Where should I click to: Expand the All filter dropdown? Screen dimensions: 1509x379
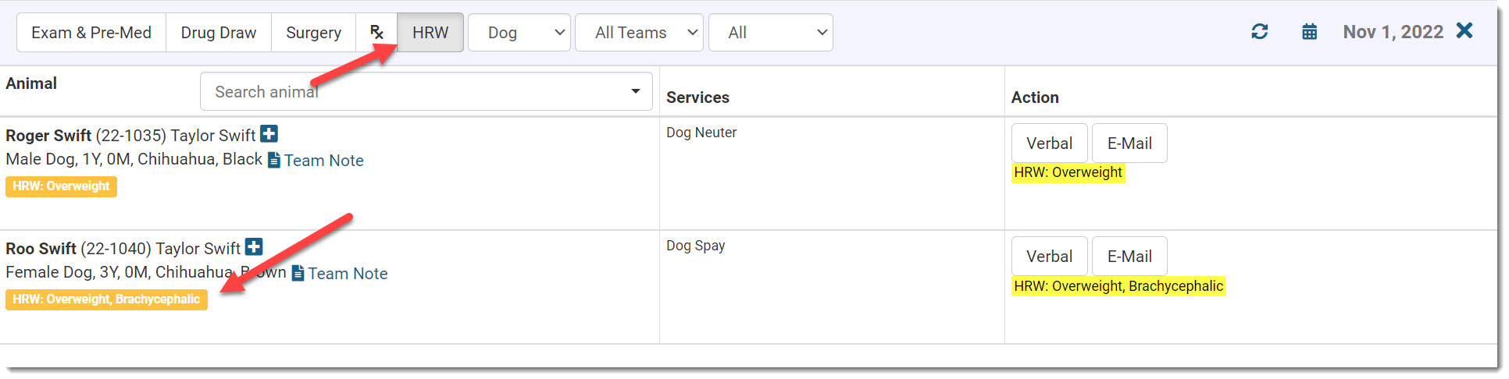coord(770,33)
